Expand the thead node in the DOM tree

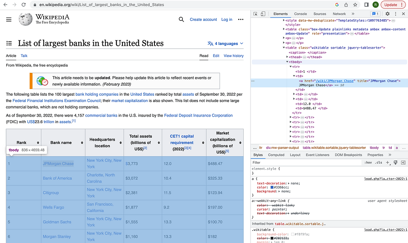(x=287, y=57)
